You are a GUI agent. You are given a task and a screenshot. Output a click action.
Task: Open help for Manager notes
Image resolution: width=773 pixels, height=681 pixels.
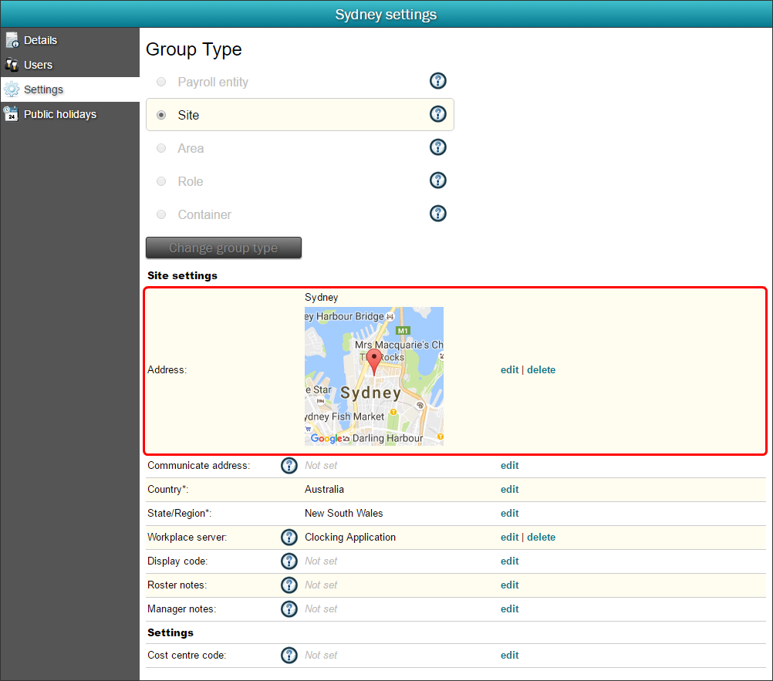tap(289, 609)
